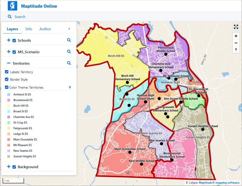Zoom in on the map
This screenshot has height=186, width=242.
tap(236, 36)
